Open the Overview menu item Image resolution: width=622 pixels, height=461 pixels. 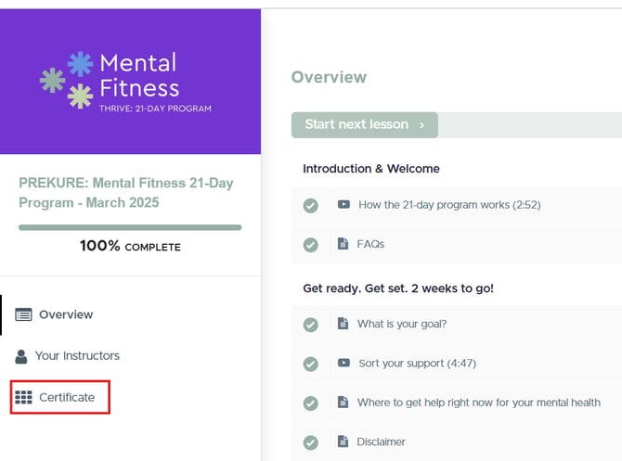66,314
